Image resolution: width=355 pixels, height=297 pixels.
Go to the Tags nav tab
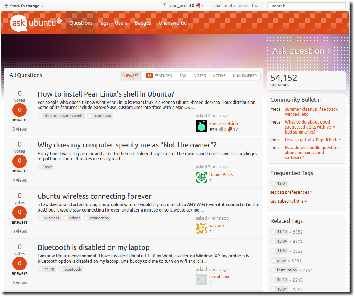point(104,23)
